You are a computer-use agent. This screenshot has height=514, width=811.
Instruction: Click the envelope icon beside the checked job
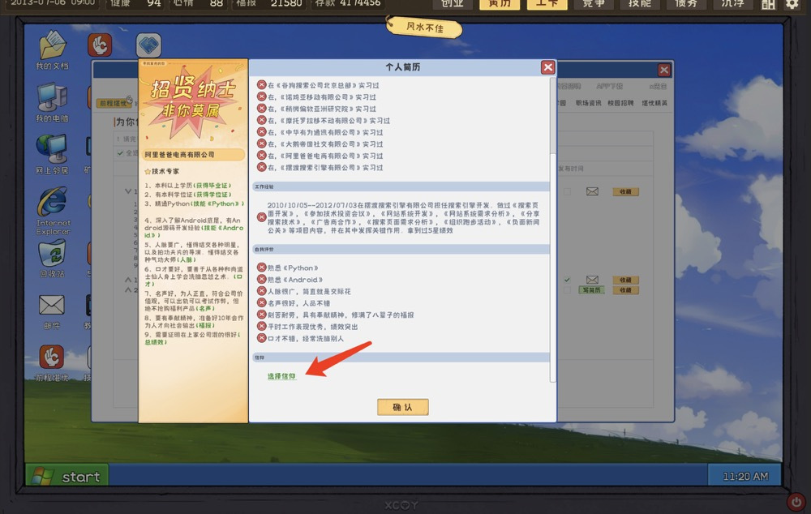(x=592, y=280)
